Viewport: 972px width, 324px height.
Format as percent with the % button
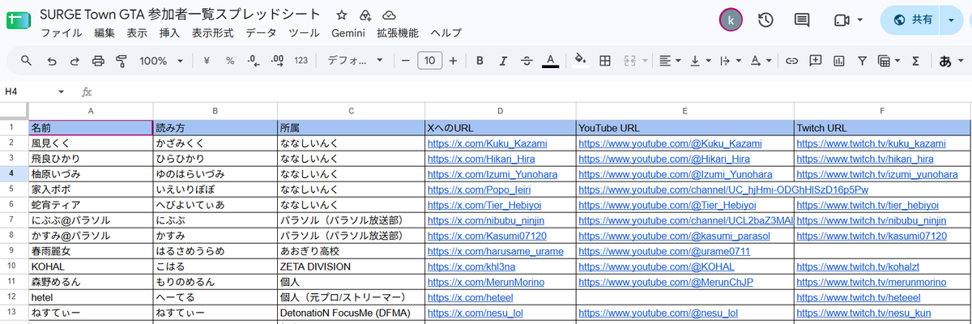[x=230, y=61]
